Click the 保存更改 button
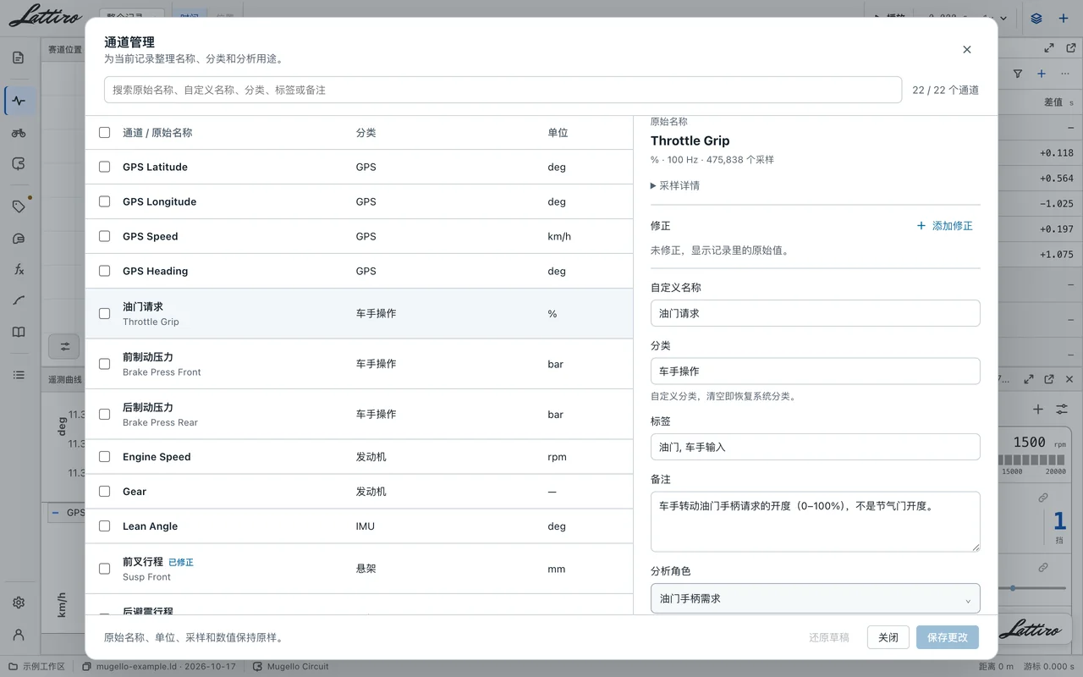This screenshot has height=677, width=1083. (x=948, y=637)
